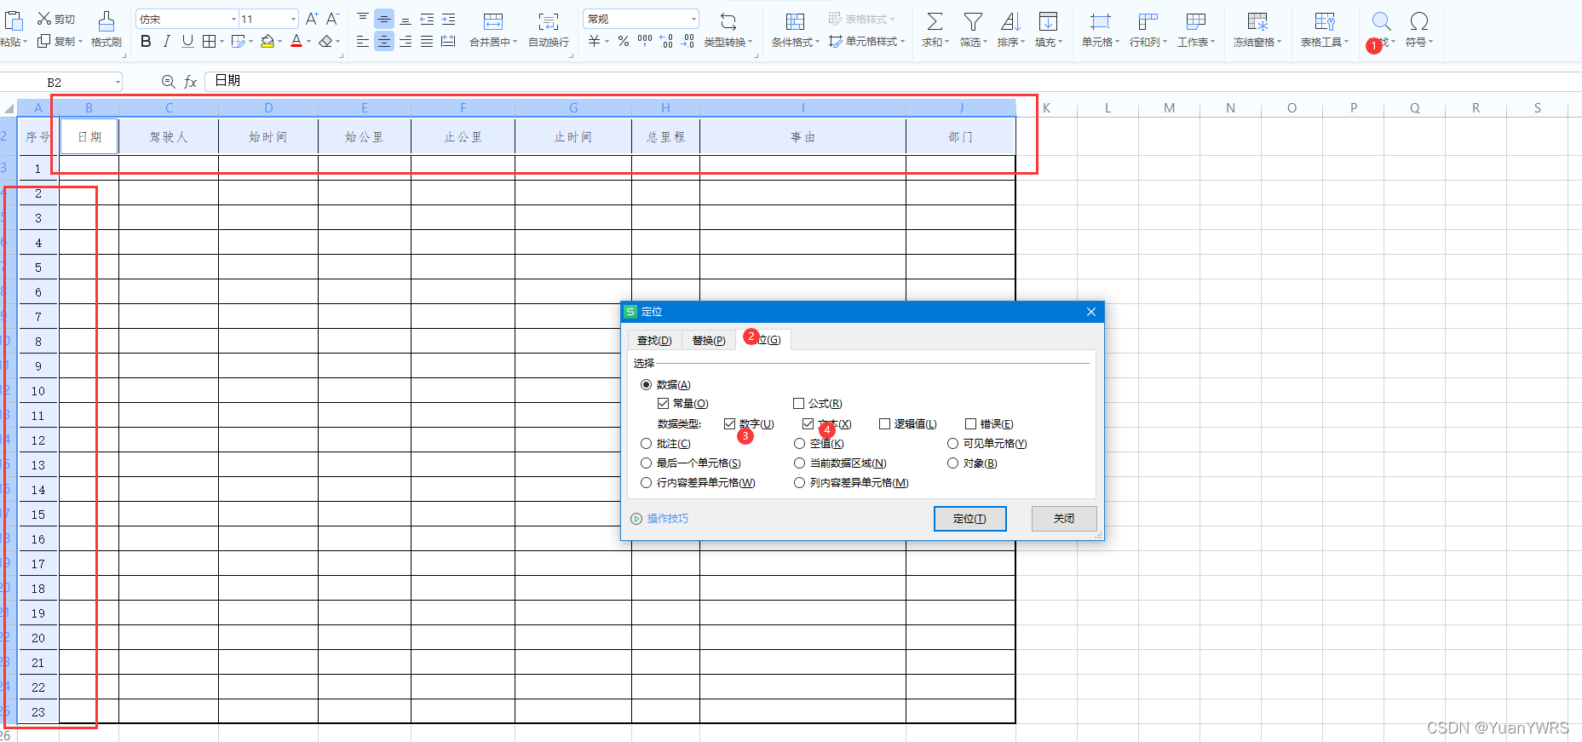Open the Filter (筛选) funnel icon
Viewport: 1582px width, 742px height.
[972, 21]
